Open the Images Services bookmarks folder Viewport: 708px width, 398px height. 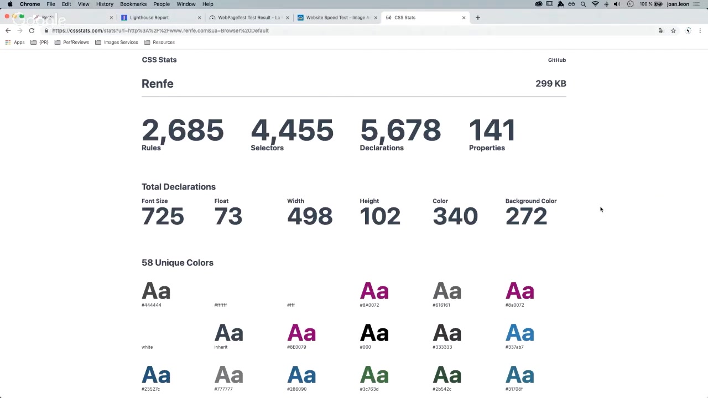[x=117, y=42]
